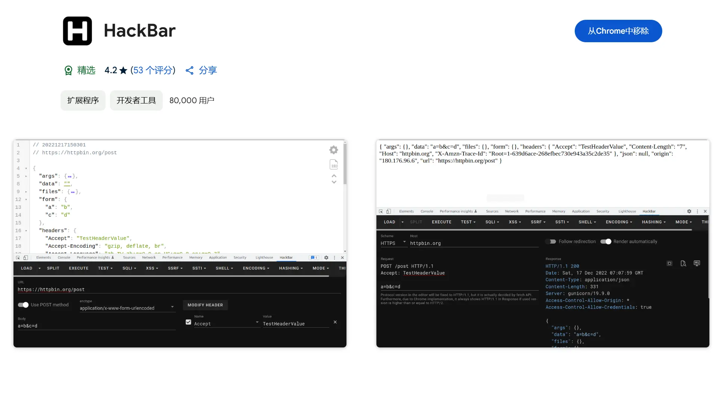
Task: Switch to Elements tab in left screenshot
Action: 43,258
